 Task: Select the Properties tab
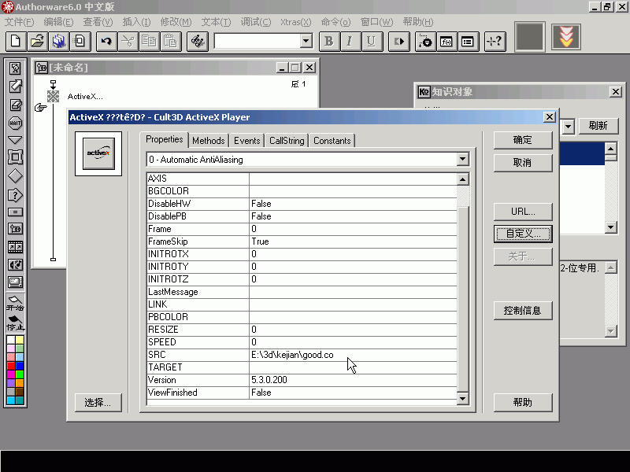tap(165, 139)
